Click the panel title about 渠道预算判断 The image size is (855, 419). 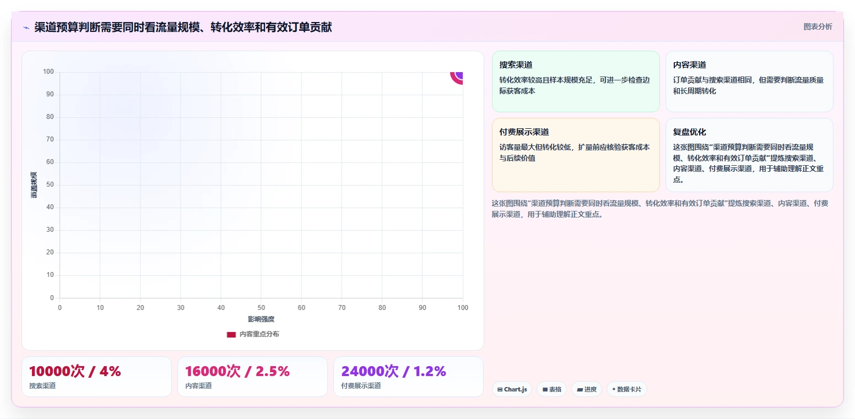pos(183,27)
